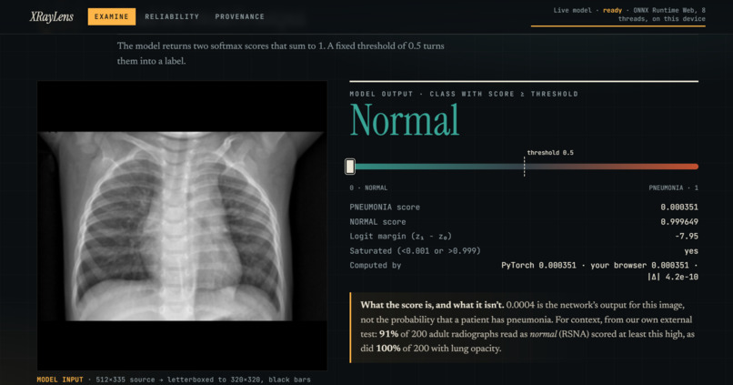Select the PNEUMONIA score value 0.000351

point(679,208)
